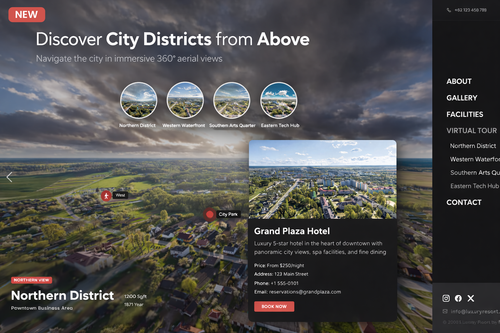Select Eastern Tech Hub panorama thumbnail
Viewport: 500px width, 333px height.
pyautogui.click(x=279, y=100)
